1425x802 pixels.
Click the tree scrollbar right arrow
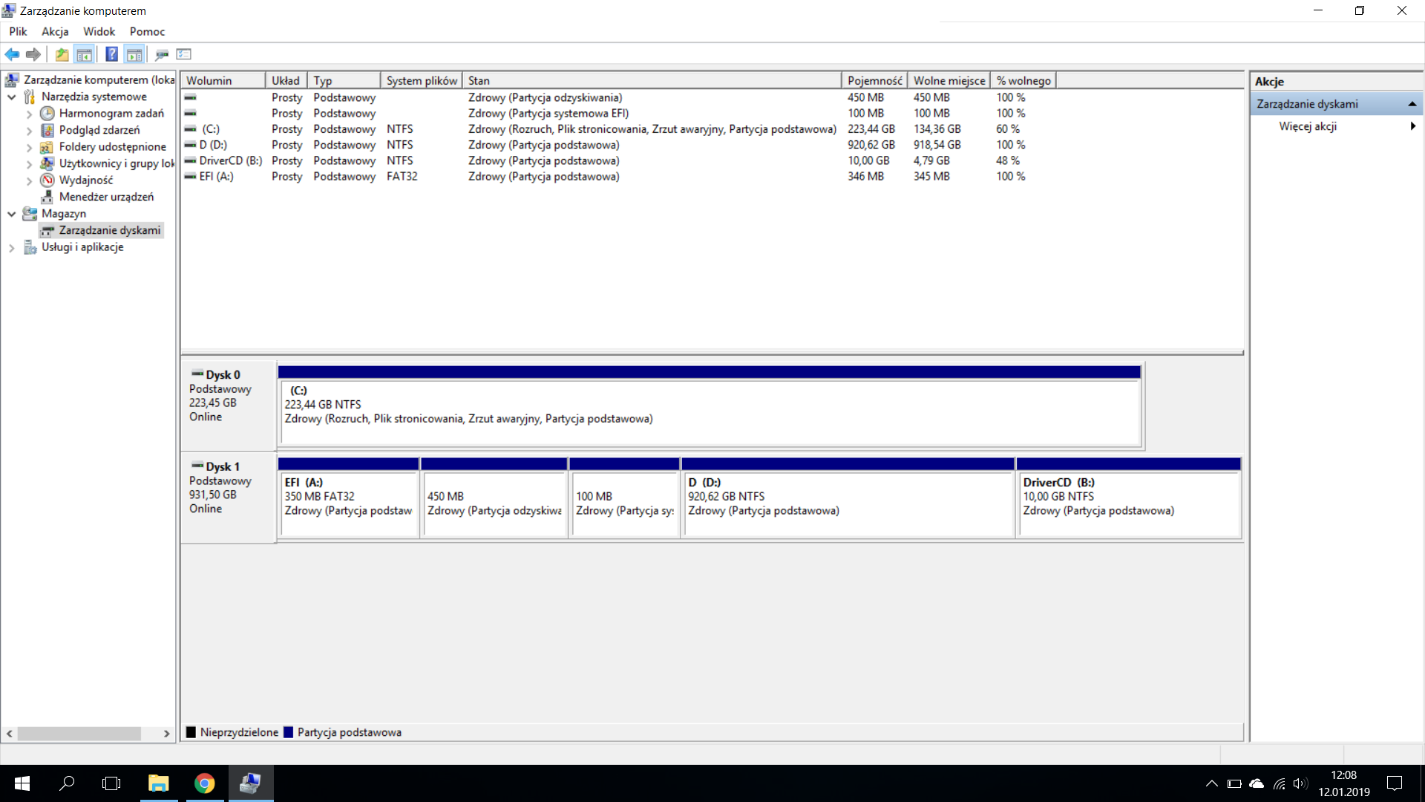pos(167,734)
